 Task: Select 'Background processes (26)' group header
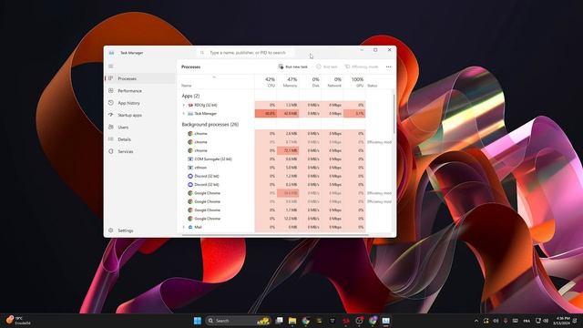210,125
